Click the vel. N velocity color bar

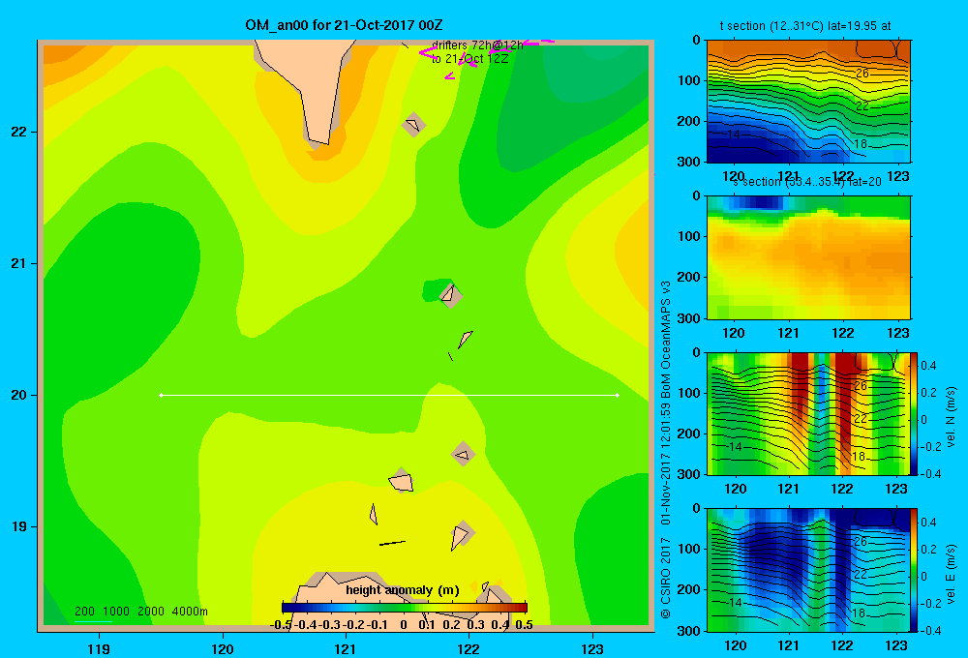coord(915,413)
